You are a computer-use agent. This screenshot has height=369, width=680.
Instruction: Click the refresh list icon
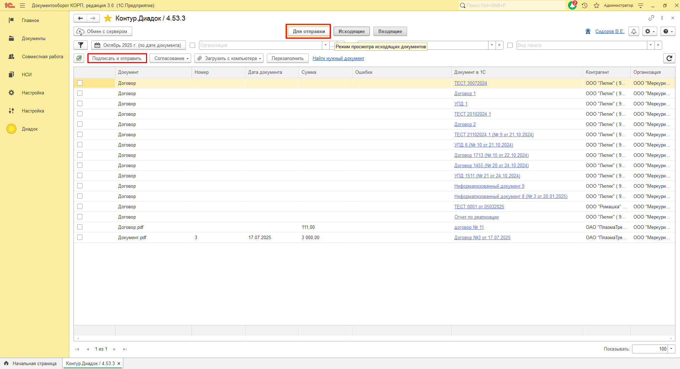coord(669,58)
